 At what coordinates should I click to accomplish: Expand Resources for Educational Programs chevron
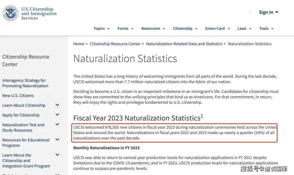click(x=57, y=139)
